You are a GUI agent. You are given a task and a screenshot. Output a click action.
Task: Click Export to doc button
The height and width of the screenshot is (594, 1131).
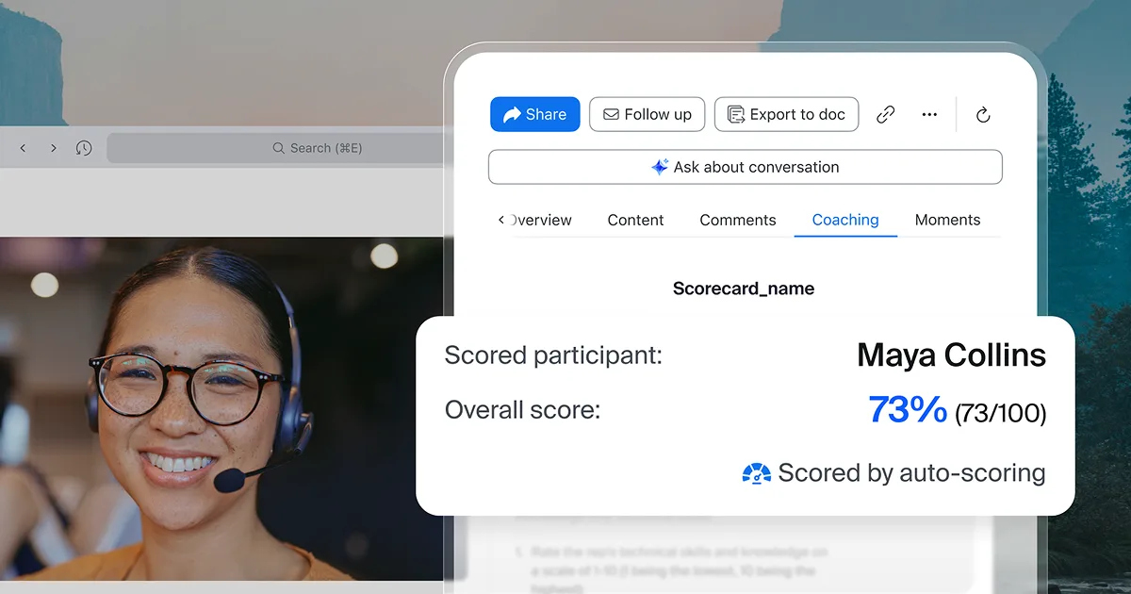[786, 114]
